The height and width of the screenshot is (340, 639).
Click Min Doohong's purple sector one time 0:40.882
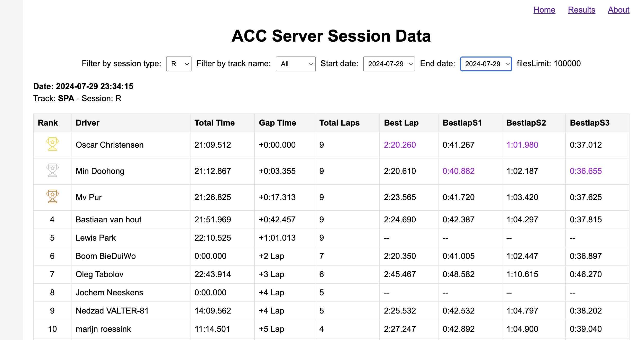(458, 171)
